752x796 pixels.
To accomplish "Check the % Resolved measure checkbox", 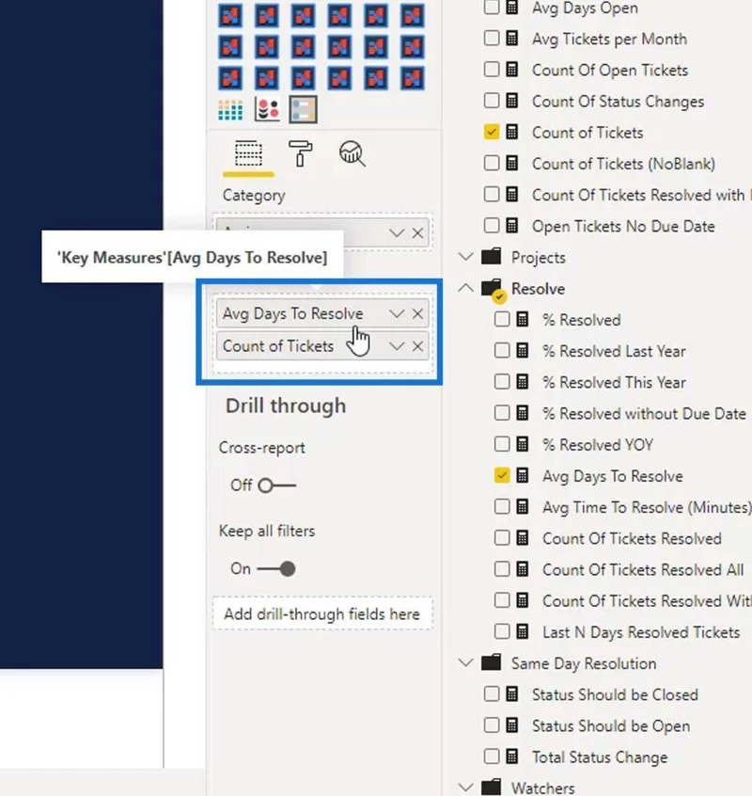I will (502, 319).
